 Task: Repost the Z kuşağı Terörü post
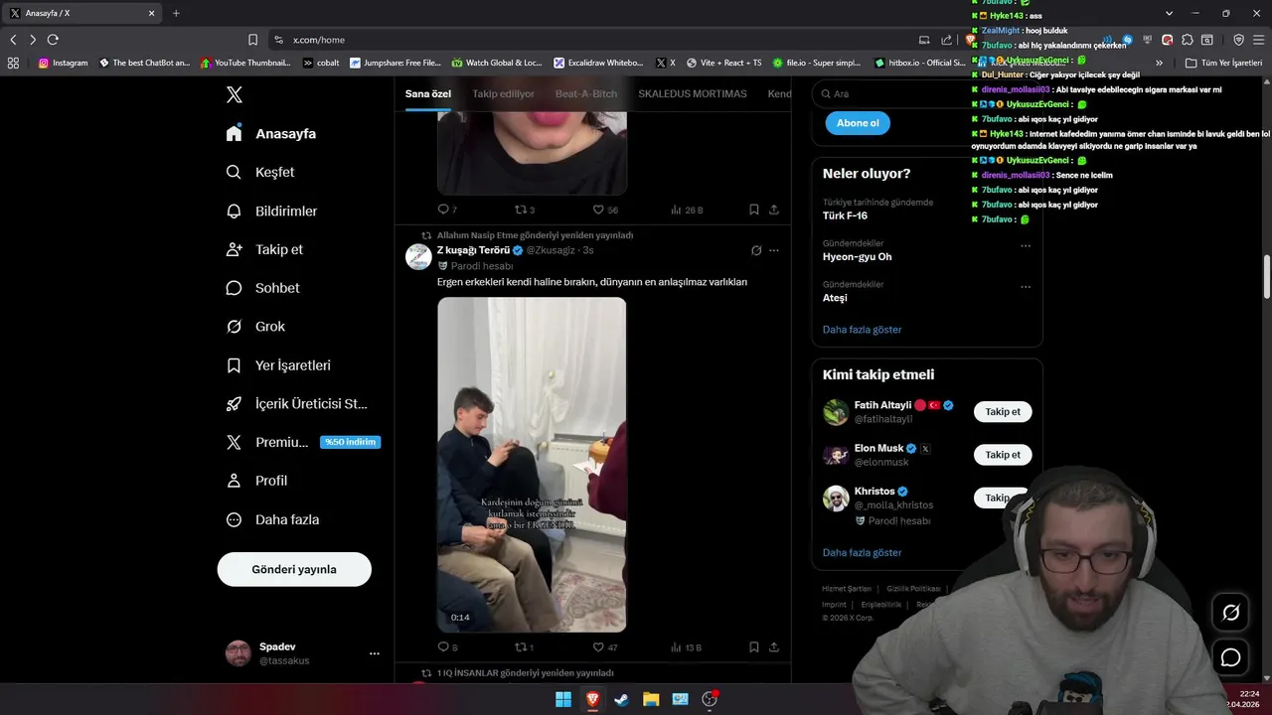(x=524, y=647)
